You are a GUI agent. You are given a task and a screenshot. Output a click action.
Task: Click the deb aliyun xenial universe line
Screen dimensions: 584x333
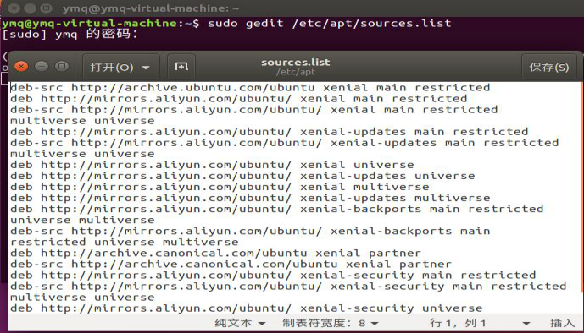click(x=212, y=165)
